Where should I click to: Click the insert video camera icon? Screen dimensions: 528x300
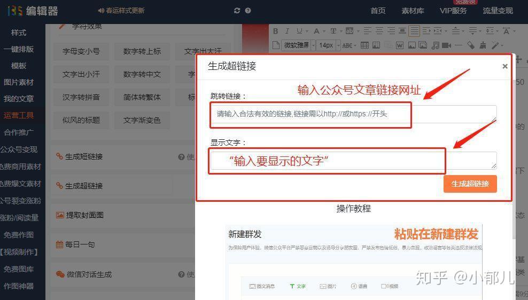[447, 45]
